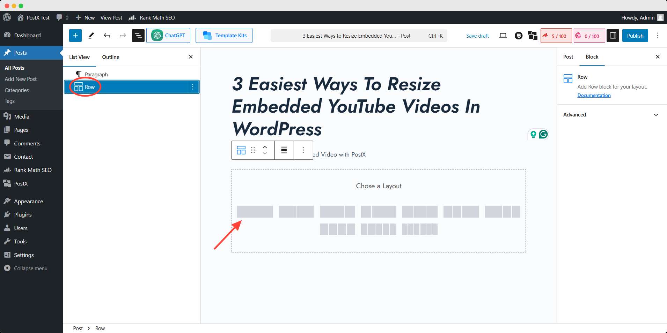Open Appearance in admin menu

point(31,202)
